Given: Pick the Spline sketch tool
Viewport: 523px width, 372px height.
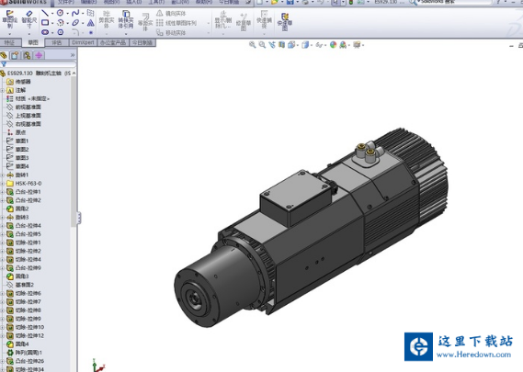Looking at the screenshot, I should point(75,13).
